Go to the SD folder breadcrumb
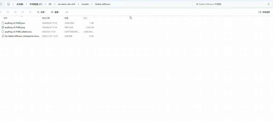This screenshot has height=122, width=273. pyautogui.click(x=50, y=4)
